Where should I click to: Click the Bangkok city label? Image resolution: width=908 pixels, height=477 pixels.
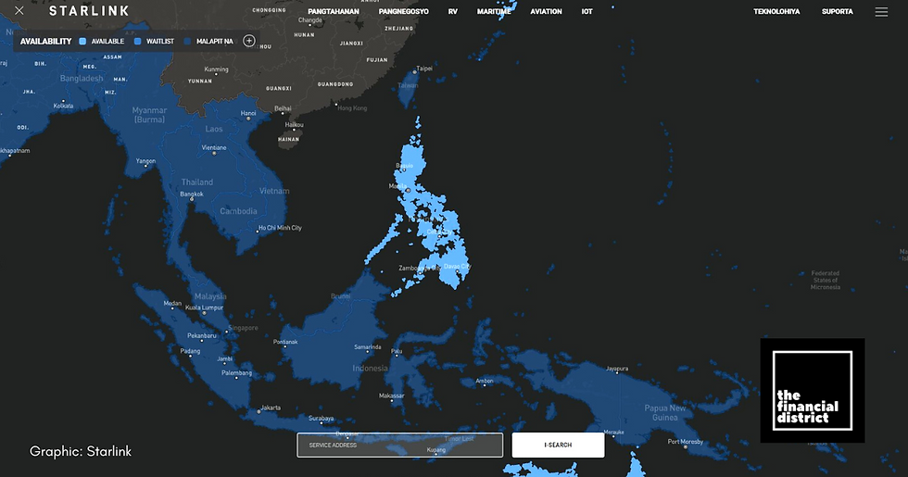pos(192,194)
